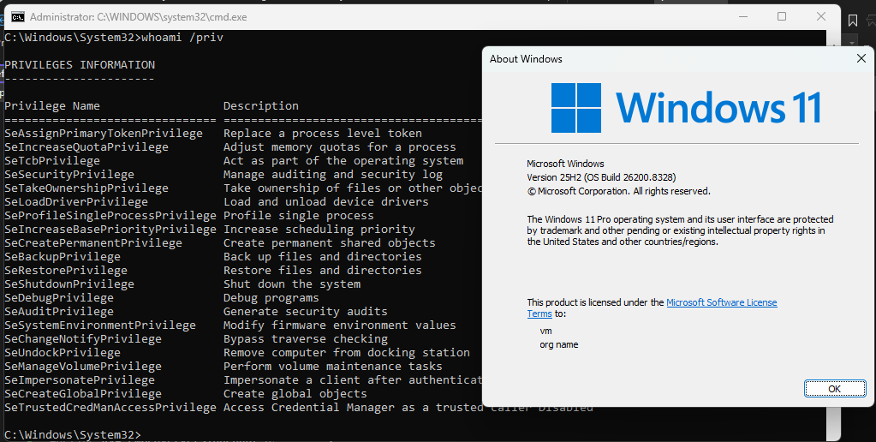Click the Microsoft Corporation copyright line
This screenshot has width=876, height=442.
(618, 191)
